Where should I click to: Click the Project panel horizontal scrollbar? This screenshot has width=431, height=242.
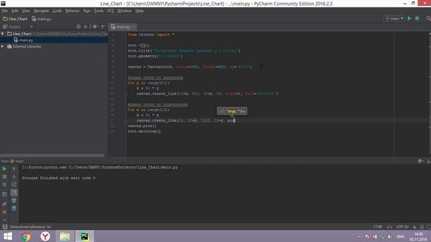[53, 155]
